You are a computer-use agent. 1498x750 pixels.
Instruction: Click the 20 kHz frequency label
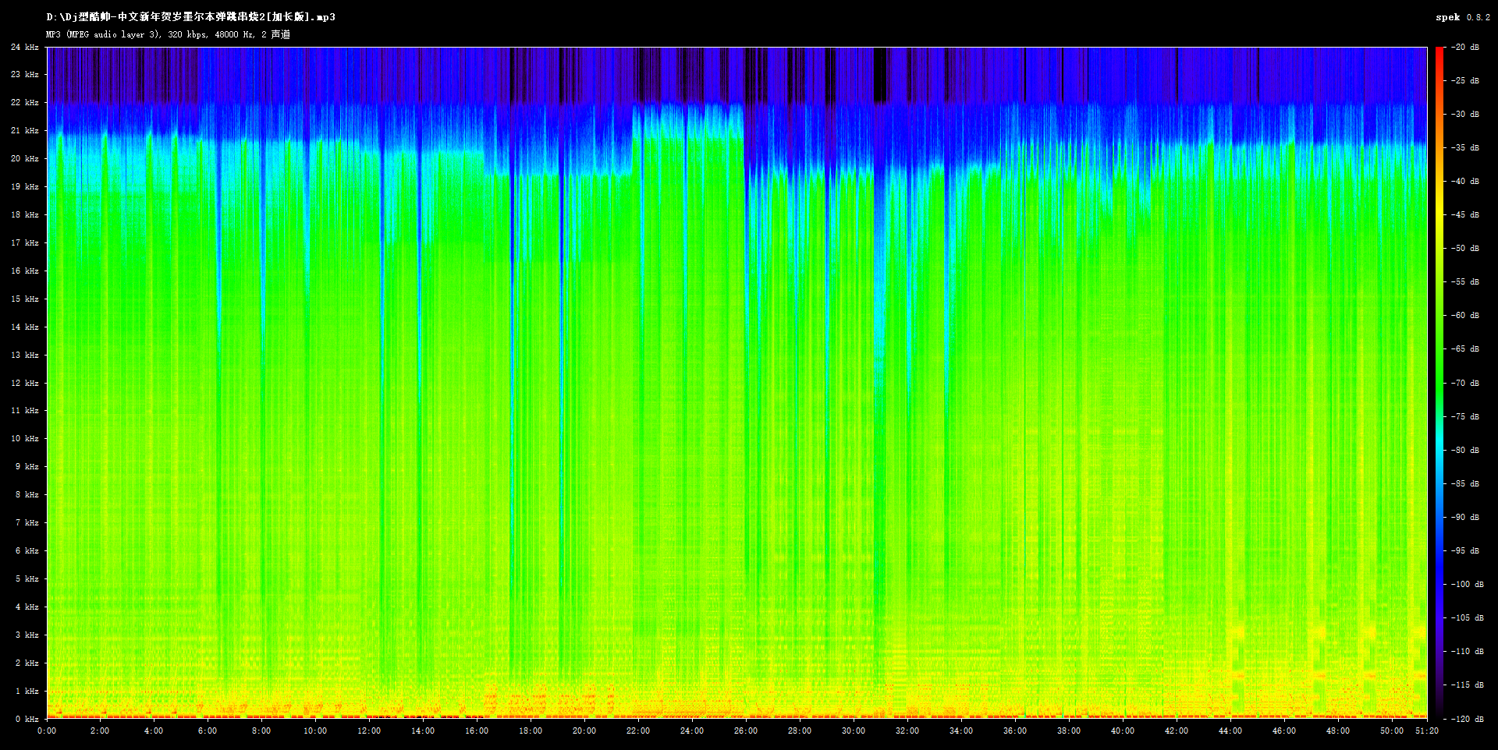pyautogui.click(x=25, y=159)
